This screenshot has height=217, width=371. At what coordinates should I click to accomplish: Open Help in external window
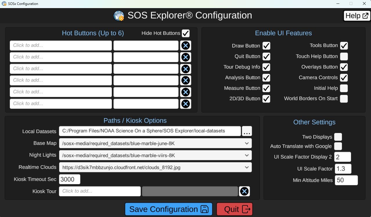(357, 16)
